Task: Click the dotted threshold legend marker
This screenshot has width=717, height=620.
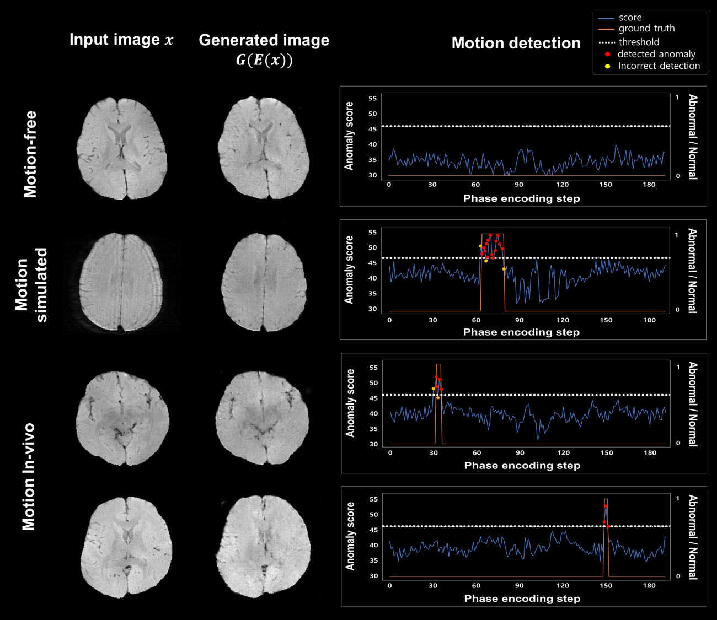Action: coord(606,42)
